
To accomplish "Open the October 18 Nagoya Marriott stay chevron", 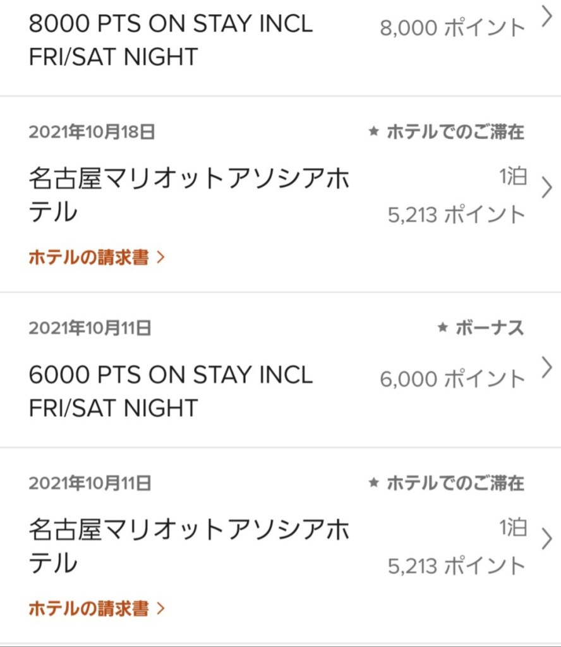I will click(x=547, y=188).
